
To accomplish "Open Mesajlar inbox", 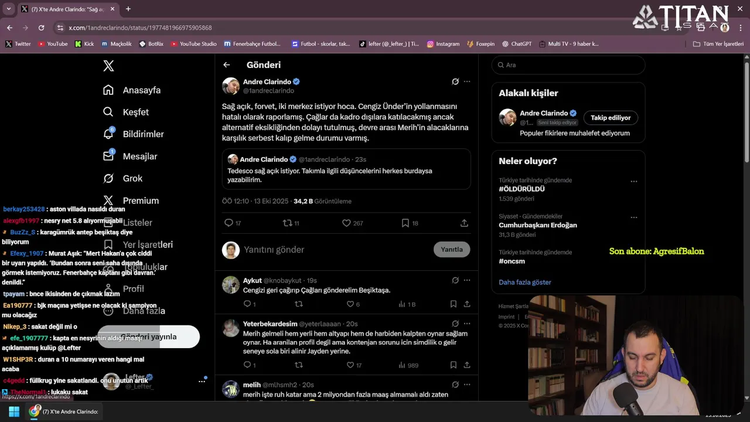I will [130, 156].
